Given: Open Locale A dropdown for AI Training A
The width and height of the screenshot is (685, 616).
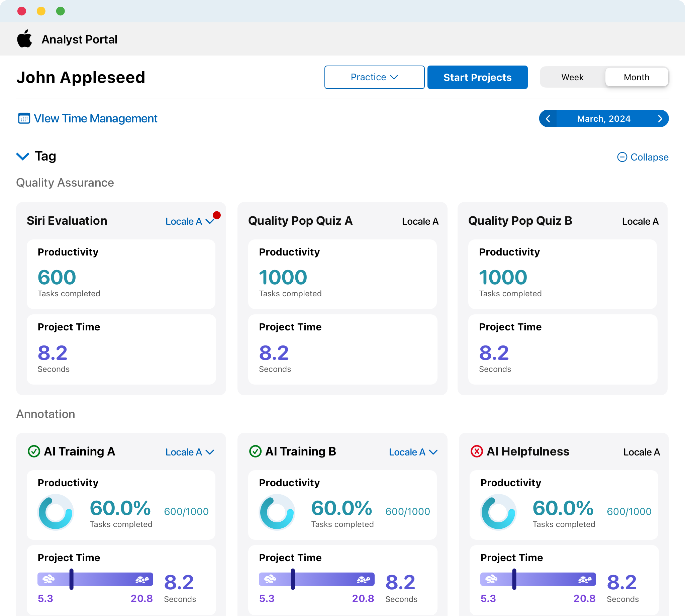Looking at the screenshot, I should point(190,452).
